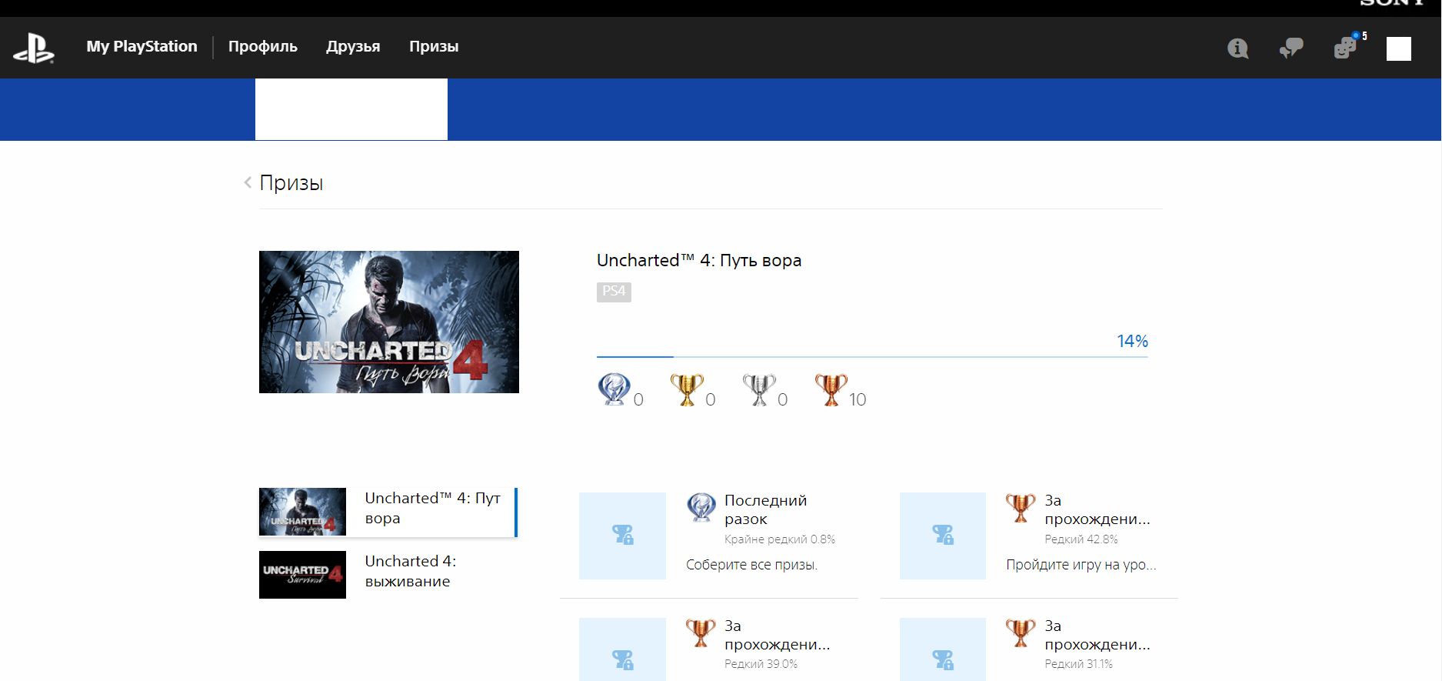The image size is (1442, 681).
Task: Open the white user avatar in the header
Action: 1399,48
